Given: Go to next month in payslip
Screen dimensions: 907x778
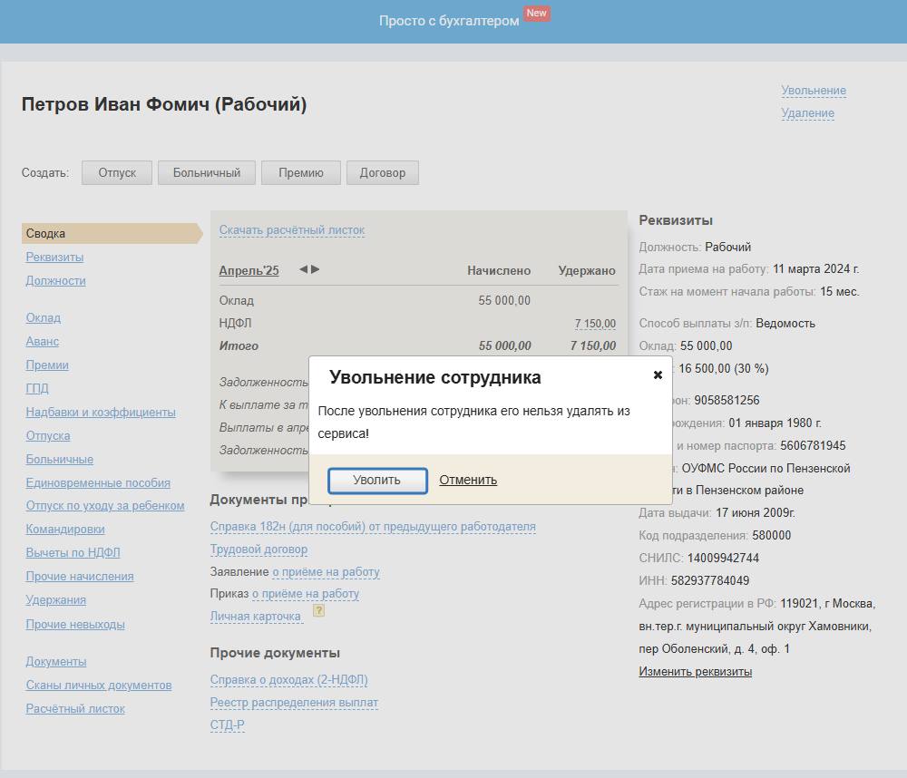Looking at the screenshot, I should click(316, 269).
